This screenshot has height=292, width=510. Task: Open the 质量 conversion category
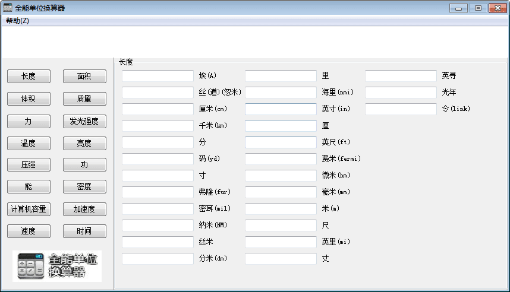pyautogui.click(x=84, y=99)
